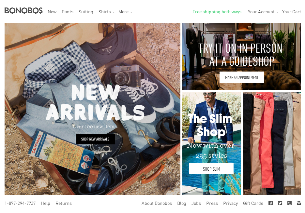Click the Free shipping both ways link
This screenshot has height=213, width=305.
point(218,12)
